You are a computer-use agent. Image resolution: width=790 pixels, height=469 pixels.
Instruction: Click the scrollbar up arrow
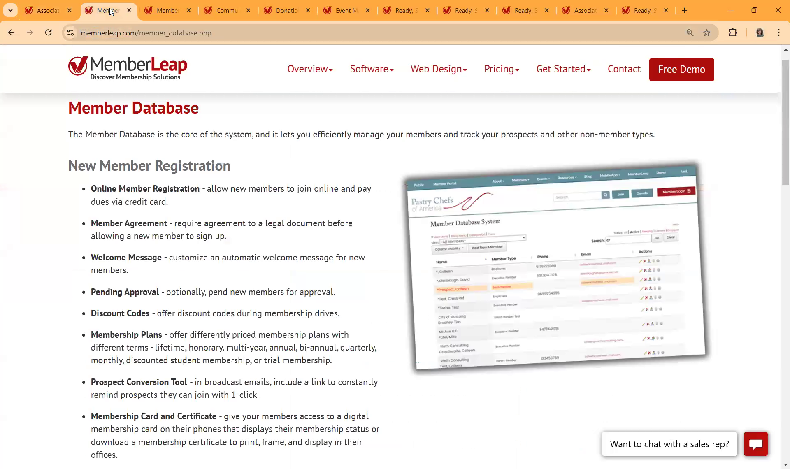[785, 50]
